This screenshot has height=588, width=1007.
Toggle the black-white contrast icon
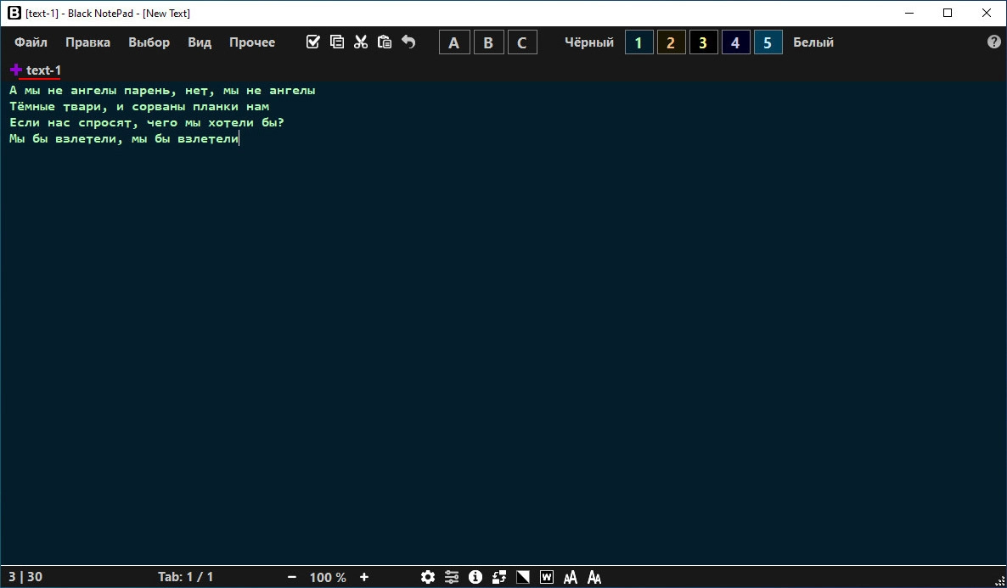(x=523, y=577)
